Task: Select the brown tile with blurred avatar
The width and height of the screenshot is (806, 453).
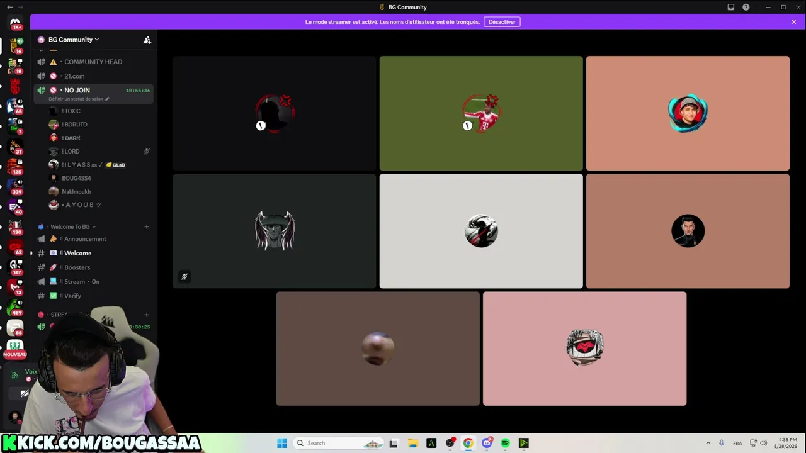Action: 378,349
